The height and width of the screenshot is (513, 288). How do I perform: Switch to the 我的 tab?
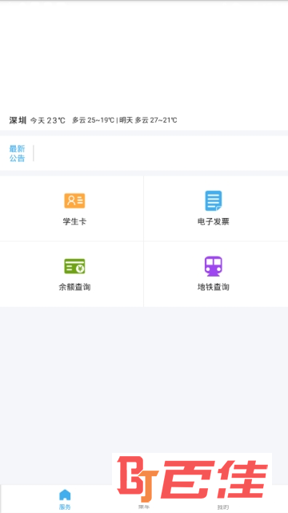tap(223, 507)
